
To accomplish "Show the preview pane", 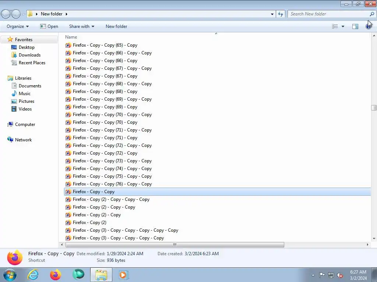I will click(355, 26).
